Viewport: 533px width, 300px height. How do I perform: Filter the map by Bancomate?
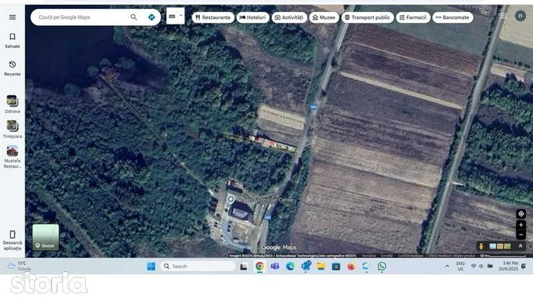pos(452,17)
